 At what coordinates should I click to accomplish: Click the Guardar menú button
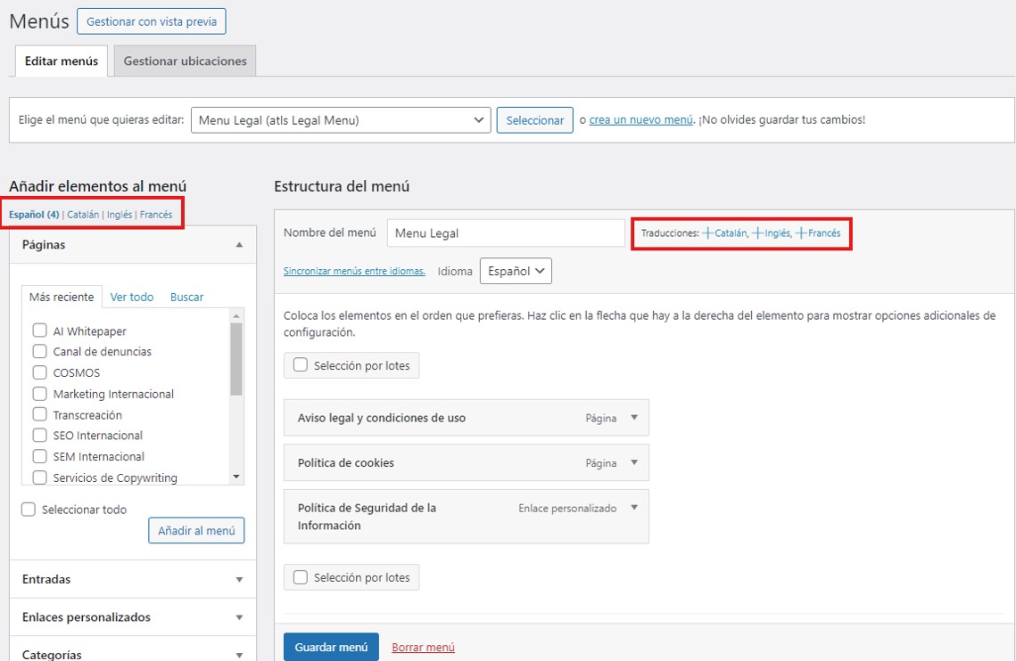[331, 648]
